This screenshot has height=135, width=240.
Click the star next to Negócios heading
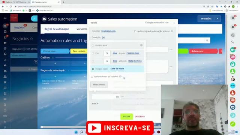pos(31,39)
